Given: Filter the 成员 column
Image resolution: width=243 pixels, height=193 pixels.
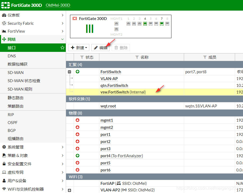Looking at the screenshot, I should pyautogui.click(x=205, y=57).
